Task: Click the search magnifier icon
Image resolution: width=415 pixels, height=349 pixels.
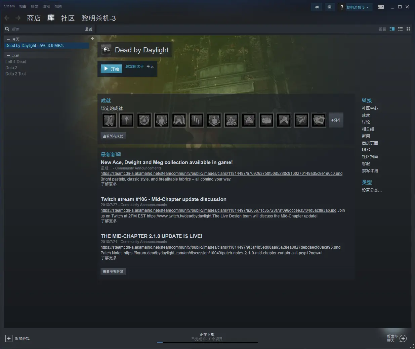Action: pos(7,29)
